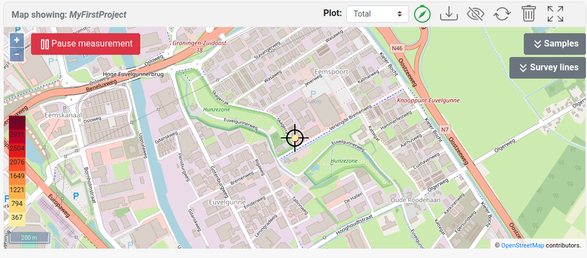
Task: Click the green compass tracking icon
Action: pos(422,14)
